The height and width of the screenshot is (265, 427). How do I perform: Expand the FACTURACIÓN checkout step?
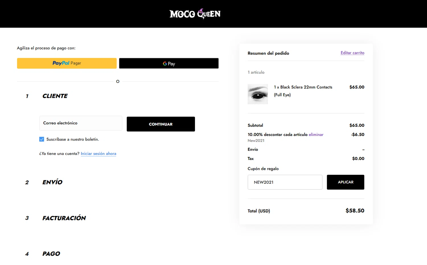tap(64, 218)
